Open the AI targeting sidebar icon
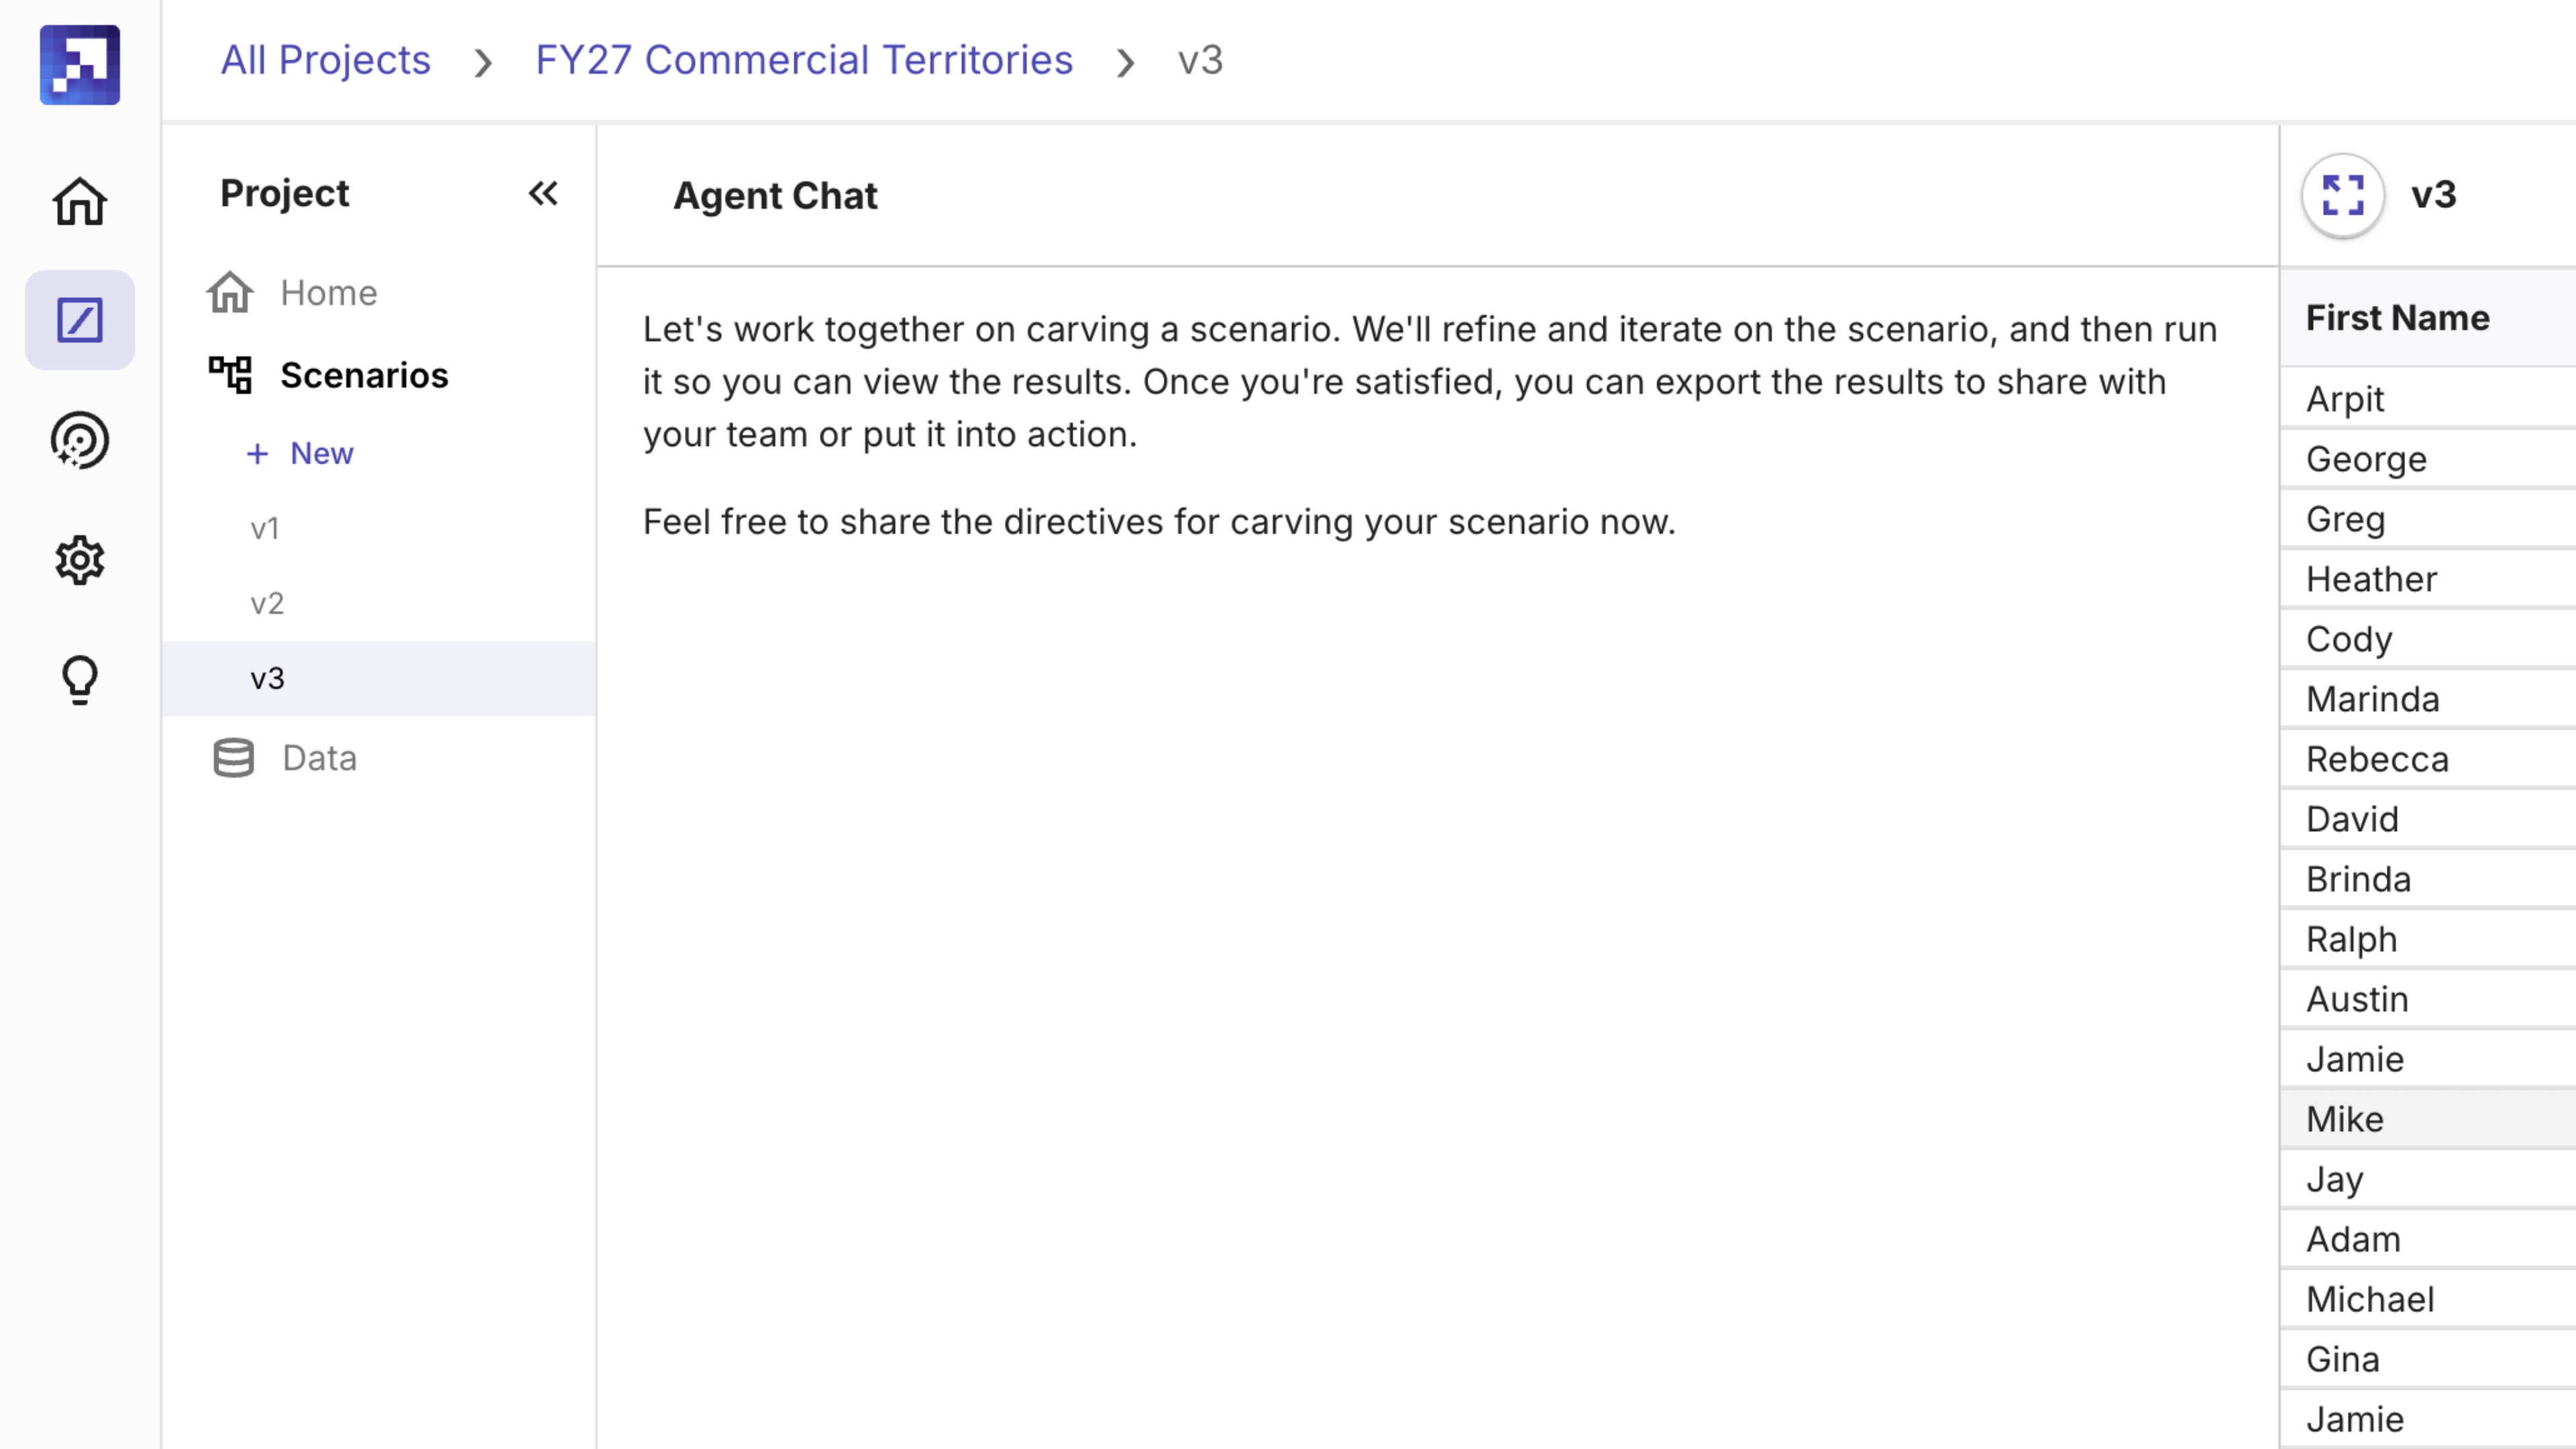 tap(79, 440)
